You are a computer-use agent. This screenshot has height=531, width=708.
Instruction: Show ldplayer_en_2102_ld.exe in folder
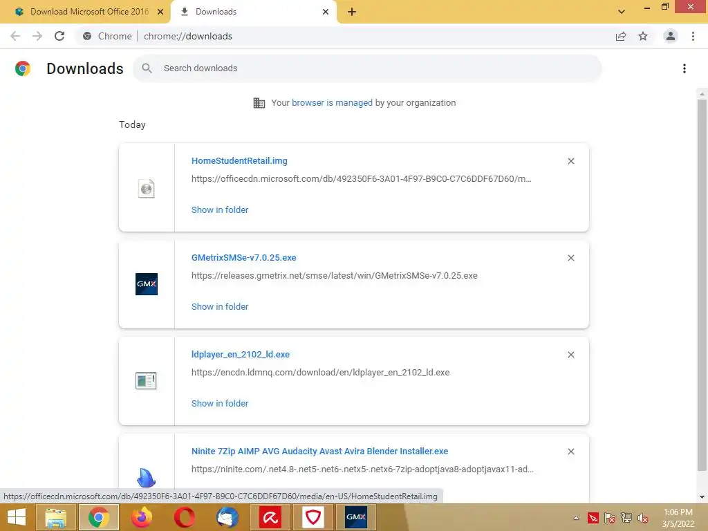click(x=220, y=403)
